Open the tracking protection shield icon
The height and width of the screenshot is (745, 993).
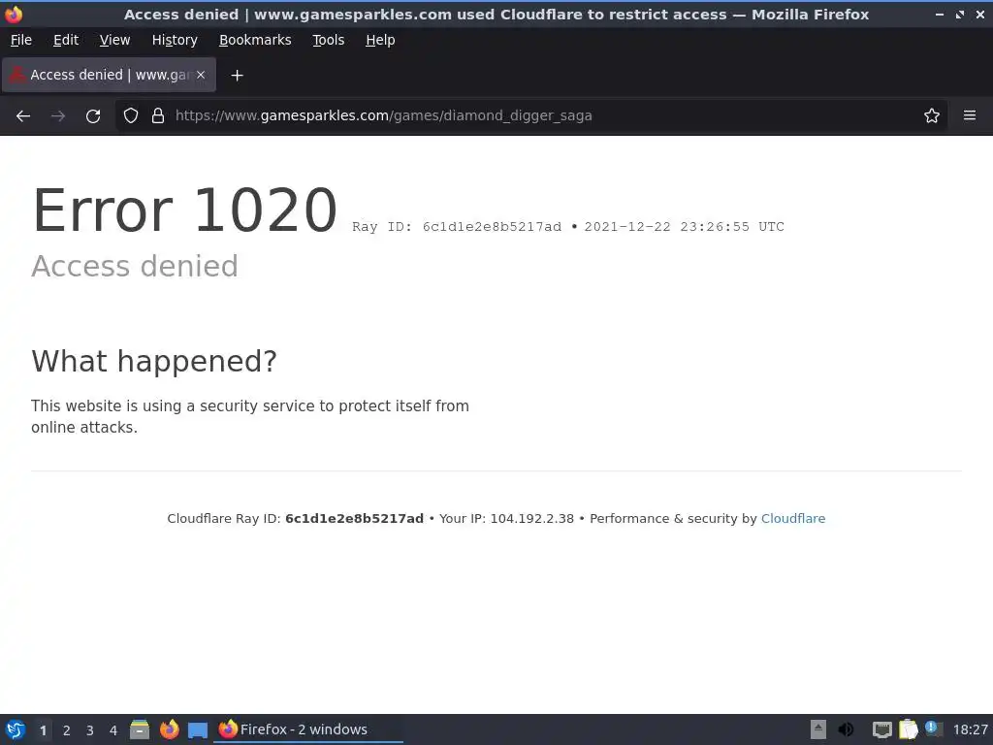(131, 116)
